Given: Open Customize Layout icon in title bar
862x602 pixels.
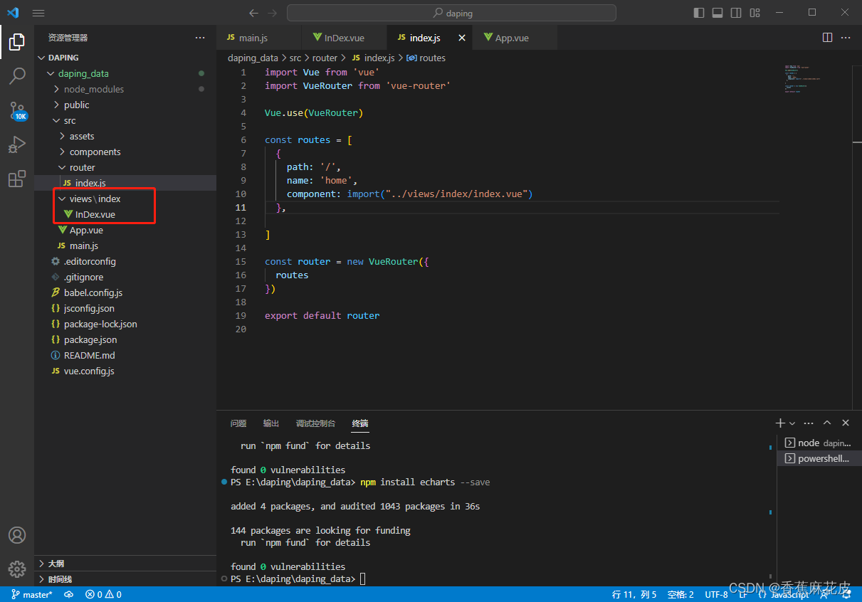Looking at the screenshot, I should coord(755,13).
